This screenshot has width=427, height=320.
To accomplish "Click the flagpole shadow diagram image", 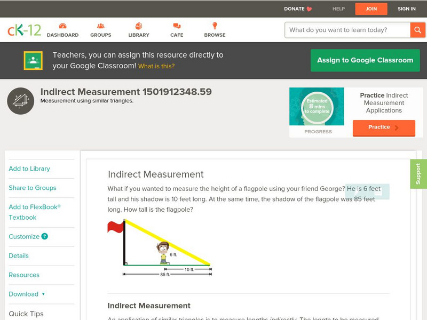I will (160, 248).
